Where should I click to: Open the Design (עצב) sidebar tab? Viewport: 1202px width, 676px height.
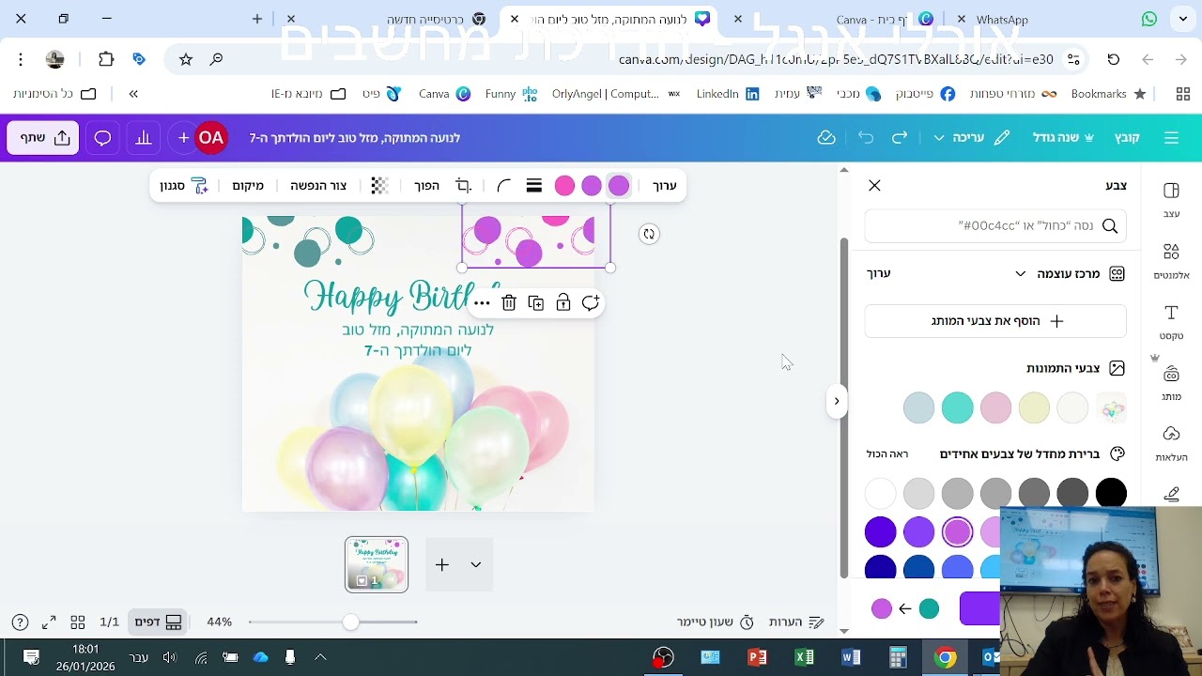(1171, 200)
